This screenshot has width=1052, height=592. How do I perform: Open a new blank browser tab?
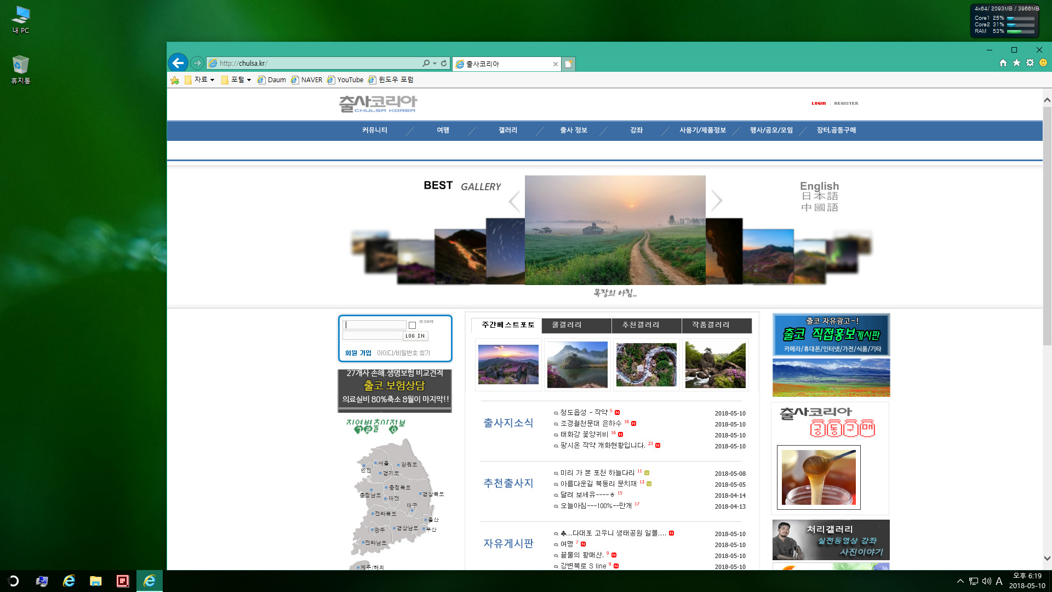coord(568,64)
